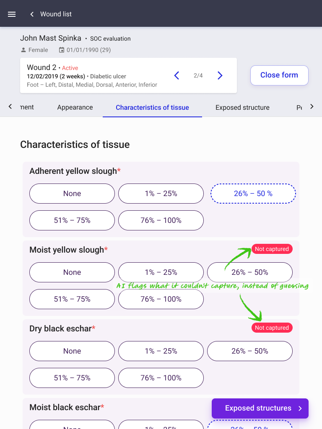Click Not captured badge on Dry black eschar
This screenshot has width=322, height=429.
coord(272,328)
